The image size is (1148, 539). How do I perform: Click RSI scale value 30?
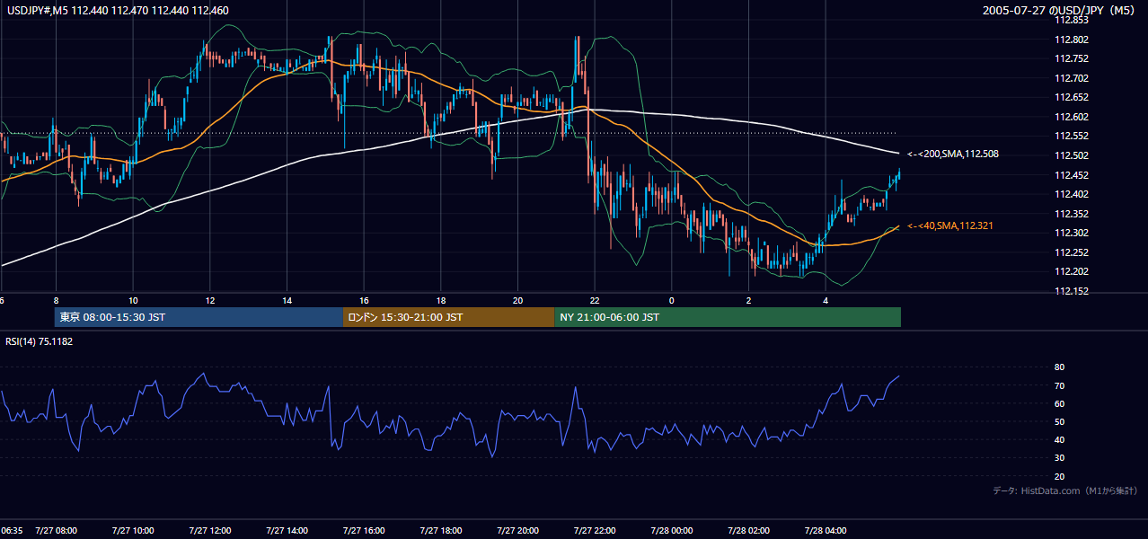(x=1060, y=458)
